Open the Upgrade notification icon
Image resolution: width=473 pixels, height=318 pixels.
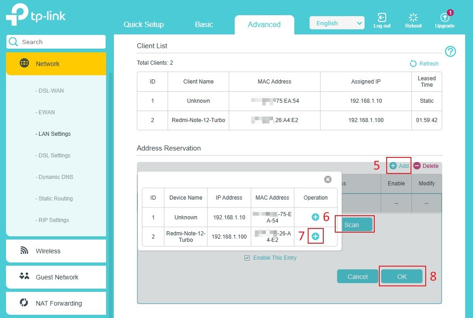pos(445,18)
